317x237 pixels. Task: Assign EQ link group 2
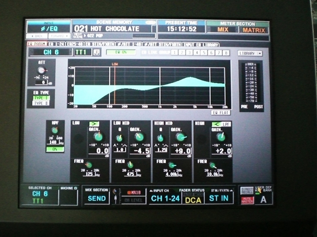click(182, 53)
